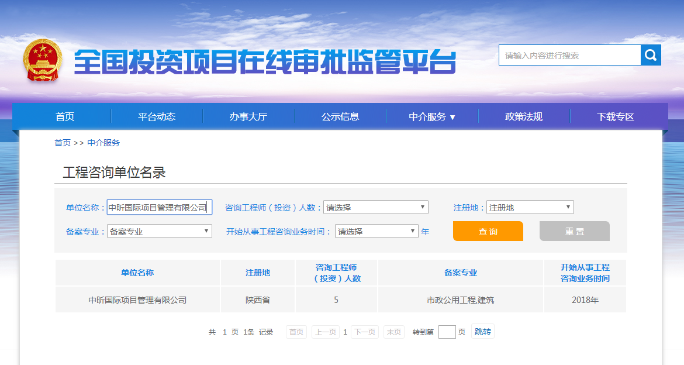Click the 上一页 previous page link
Viewport: 684px width, 365px height.
pyautogui.click(x=325, y=332)
